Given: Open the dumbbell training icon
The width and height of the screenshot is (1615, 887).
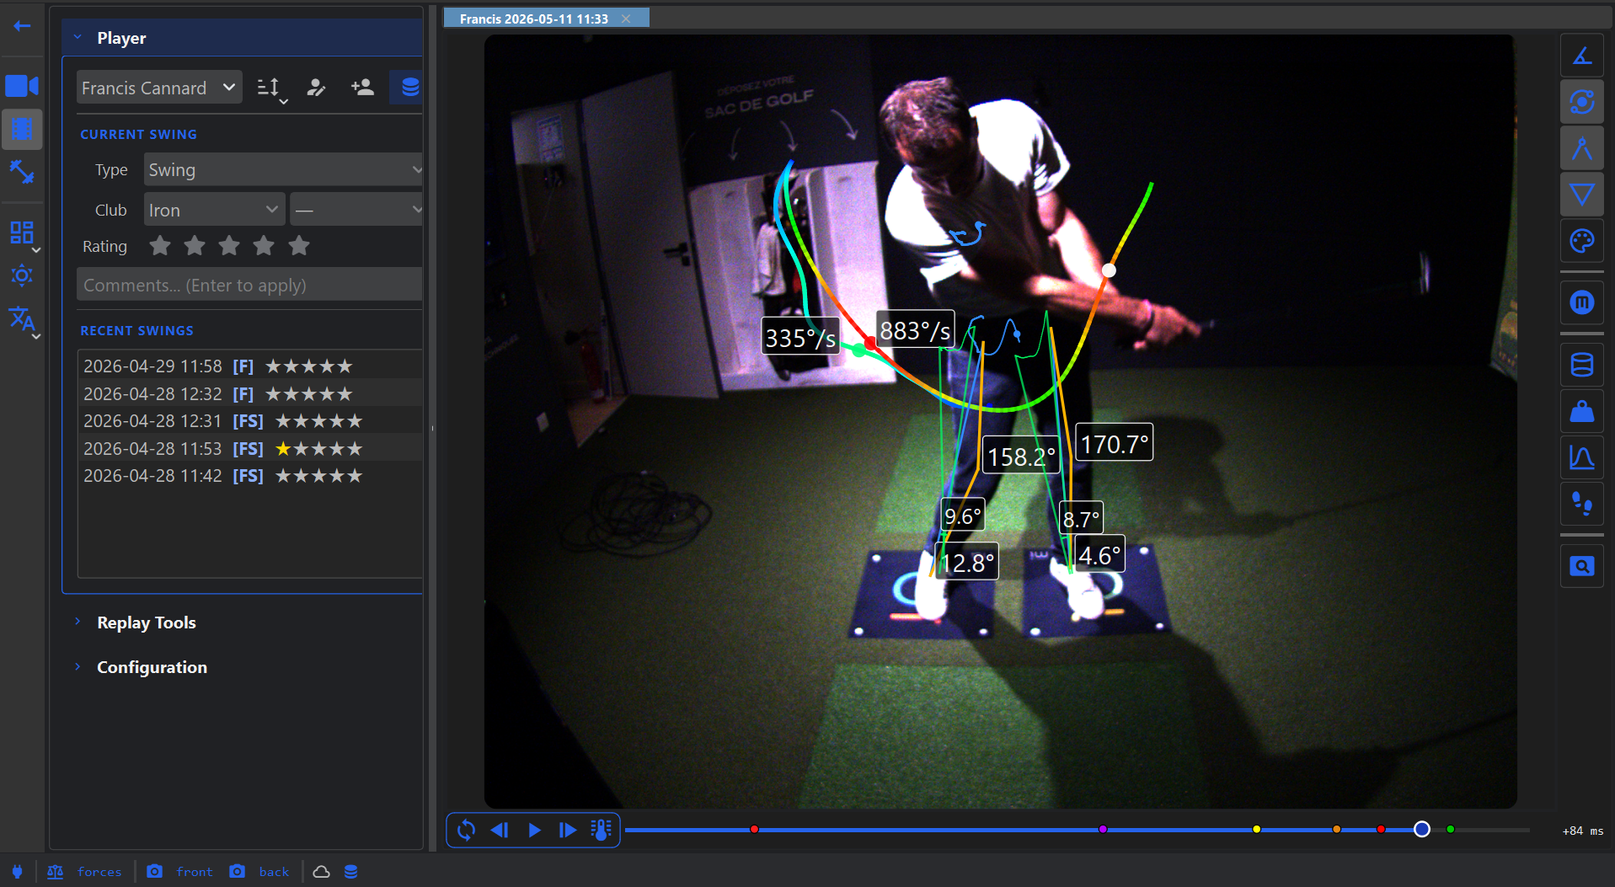Looking at the screenshot, I should pyautogui.click(x=22, y=172).
